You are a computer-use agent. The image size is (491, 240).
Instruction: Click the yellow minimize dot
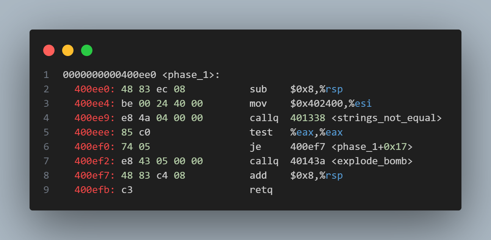click(68, 50)
